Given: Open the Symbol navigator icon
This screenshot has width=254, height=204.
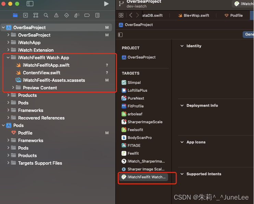Looking at the screenshot, I should tap(36, 15).
